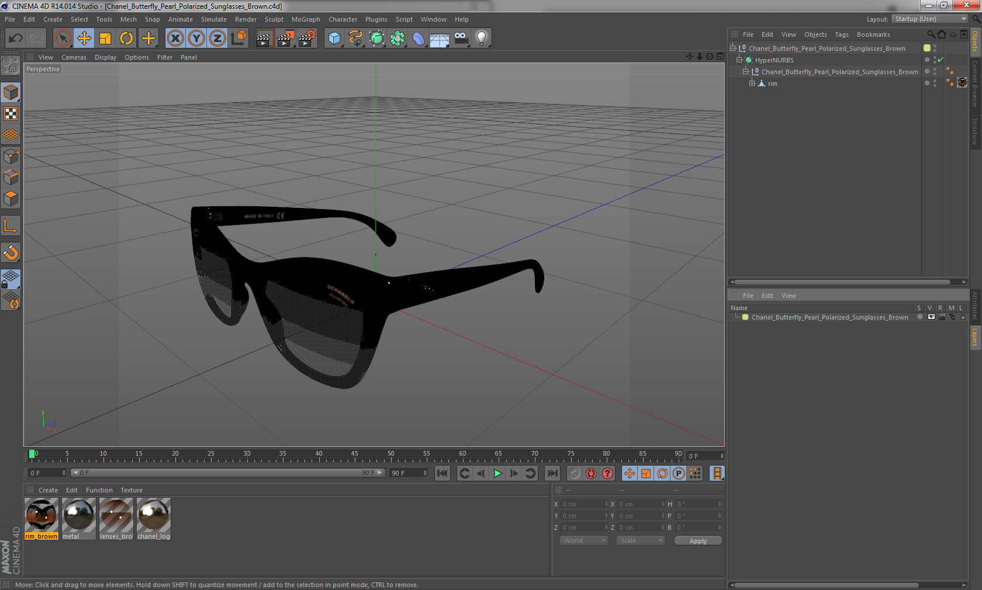Open material manager Create menu

pyautogui.click(x=48, y=490)
